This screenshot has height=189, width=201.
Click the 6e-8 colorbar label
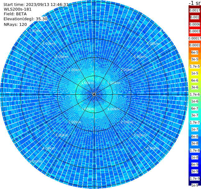(x=195, y=136)
